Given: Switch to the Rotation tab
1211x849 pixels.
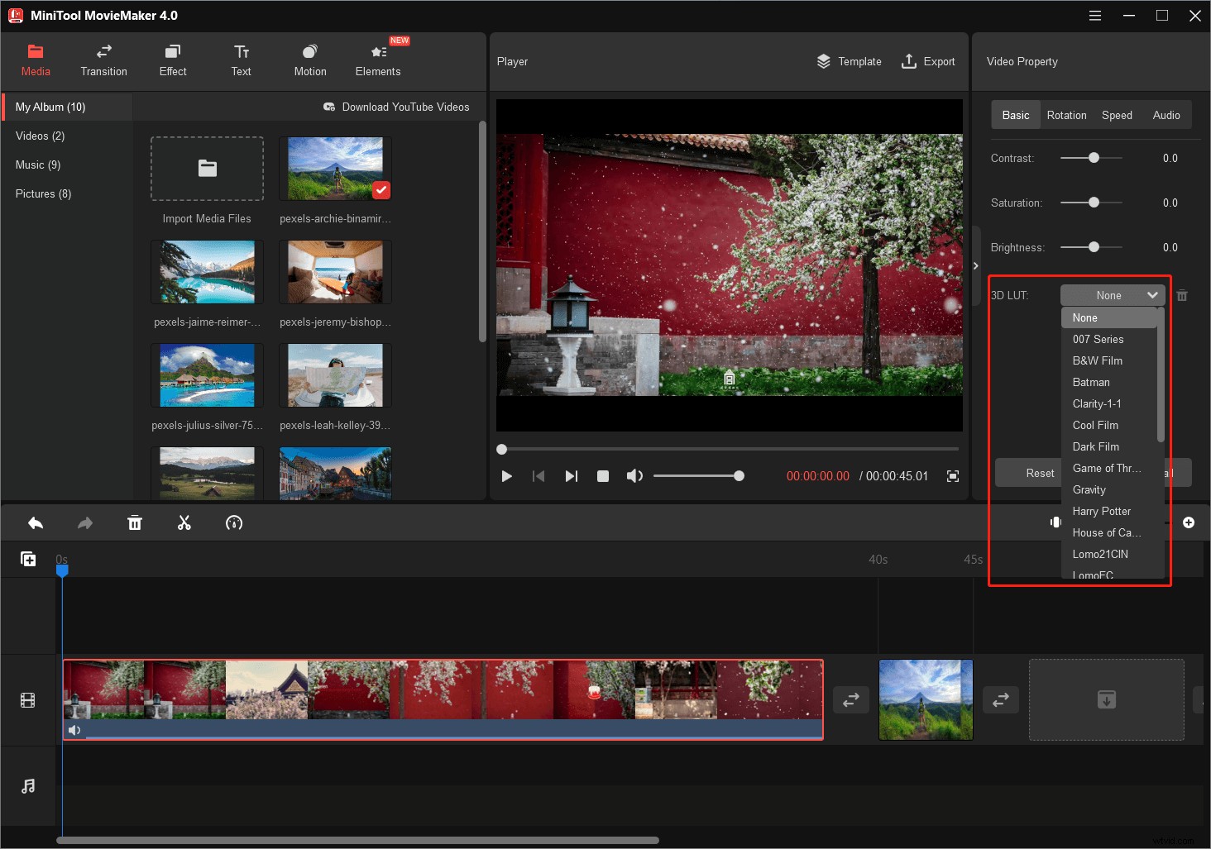Looking at the screenshot, I should click(x=1066, y=115).
